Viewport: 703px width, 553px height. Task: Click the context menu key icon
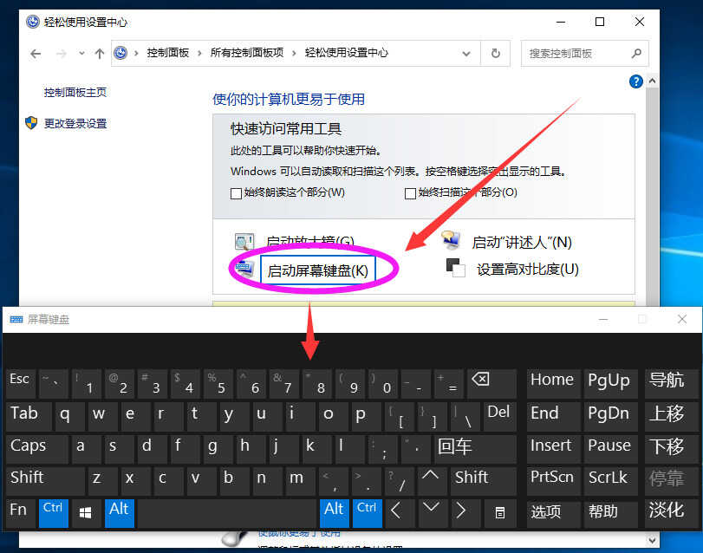click(499, 514)
